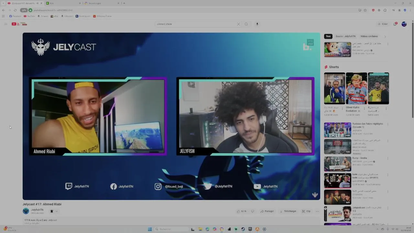Click the JelyfishTN channel avatar
414x233 pixels.
click(26, 211)
